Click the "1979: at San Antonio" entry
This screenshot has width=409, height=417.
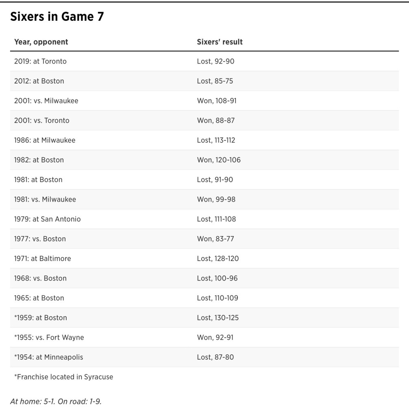(x=47, y=219)
